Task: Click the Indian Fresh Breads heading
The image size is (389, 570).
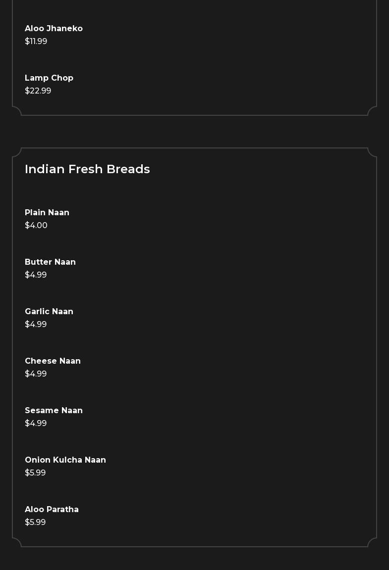Action: (x=87, y=169)
